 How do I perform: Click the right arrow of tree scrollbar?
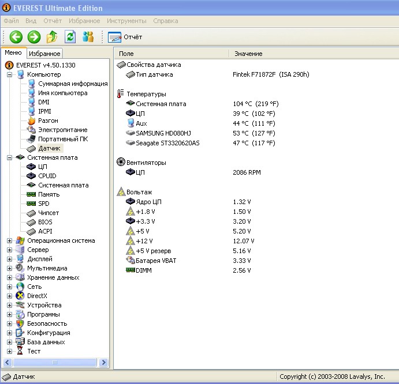tap(103, 363)
